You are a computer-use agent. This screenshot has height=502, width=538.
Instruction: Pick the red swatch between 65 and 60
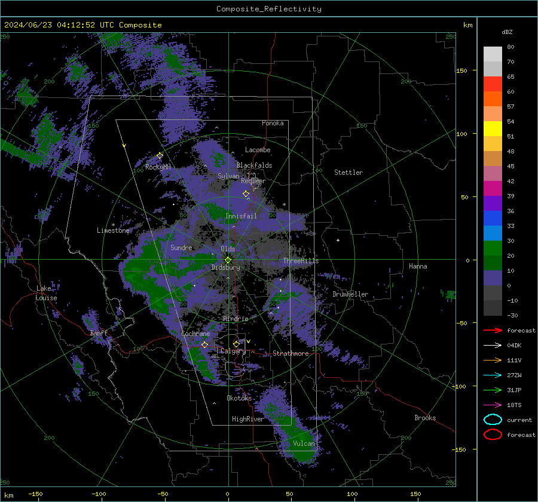(x=493, y=84)
